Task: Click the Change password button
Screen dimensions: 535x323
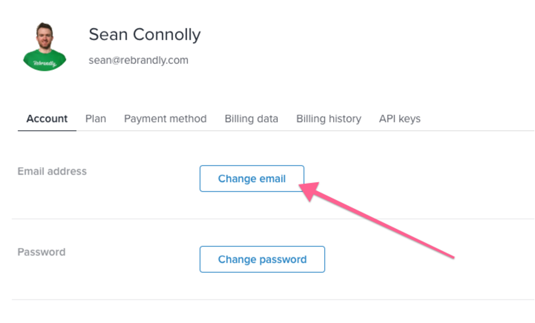Action: pyautogui.click(x=262, y=259)
